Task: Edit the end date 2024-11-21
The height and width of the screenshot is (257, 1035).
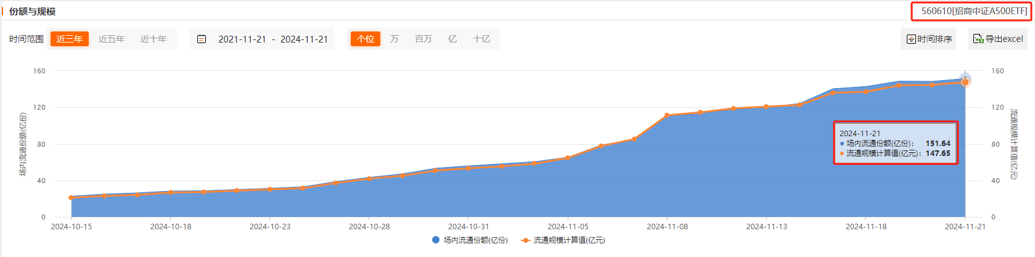Action: [304, 39]
